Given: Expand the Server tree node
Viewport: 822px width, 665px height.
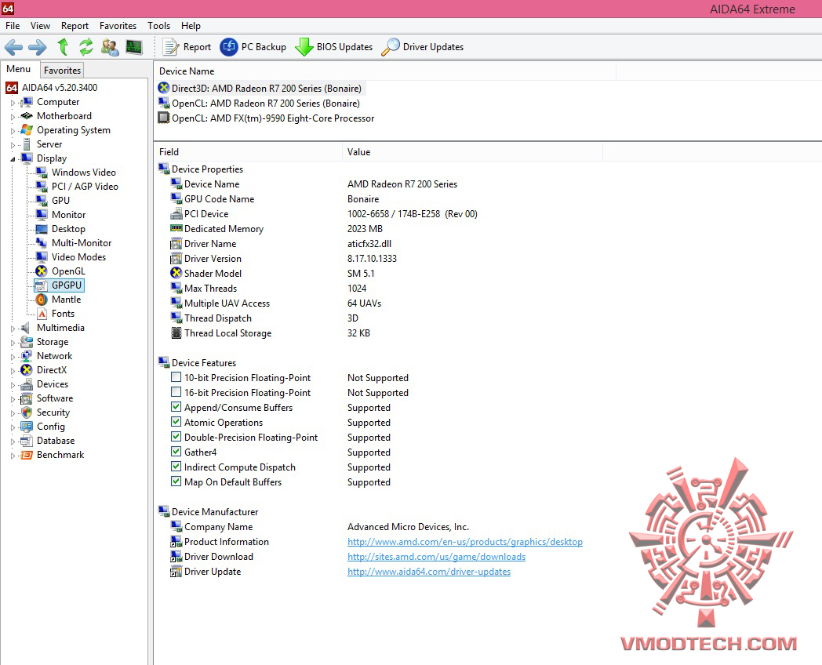Looking at the screenshot, I should tap(13, 145).
